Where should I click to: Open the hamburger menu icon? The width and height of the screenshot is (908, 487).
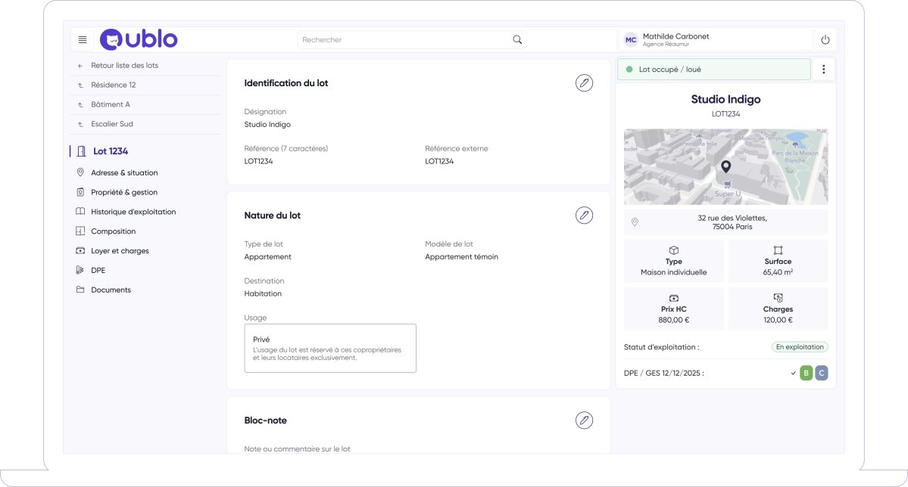(x=83, y=40)
